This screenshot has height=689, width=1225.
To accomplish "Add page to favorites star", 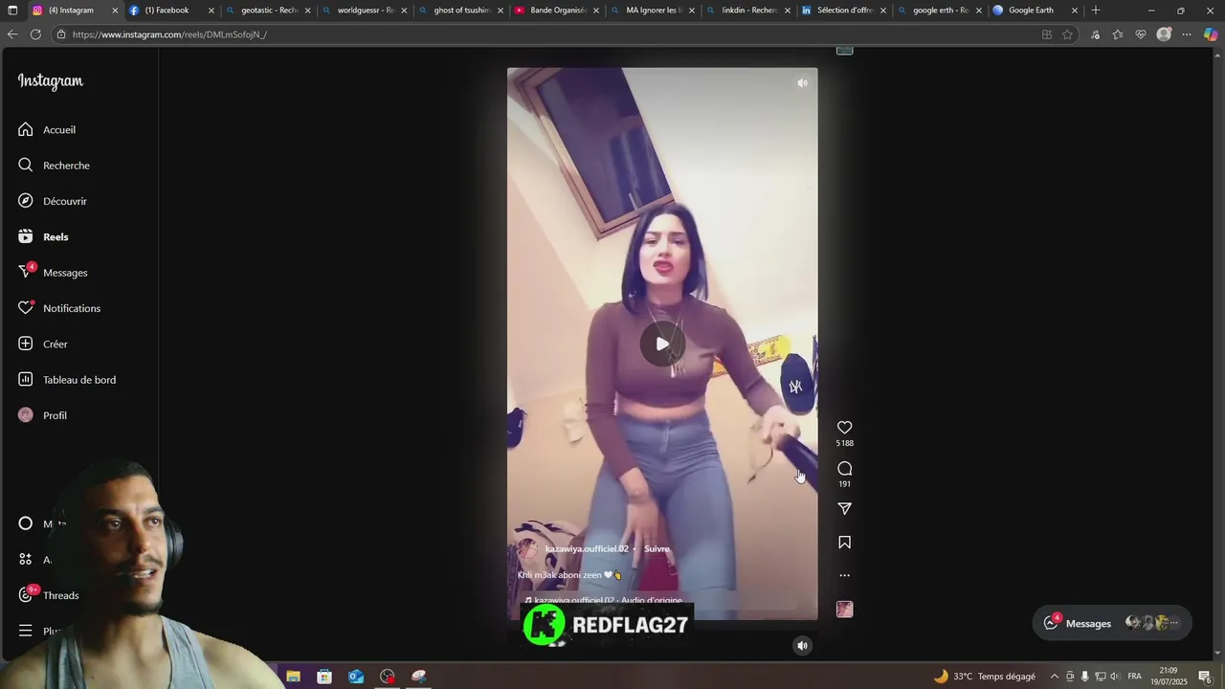I will [x=1068, y=34].
